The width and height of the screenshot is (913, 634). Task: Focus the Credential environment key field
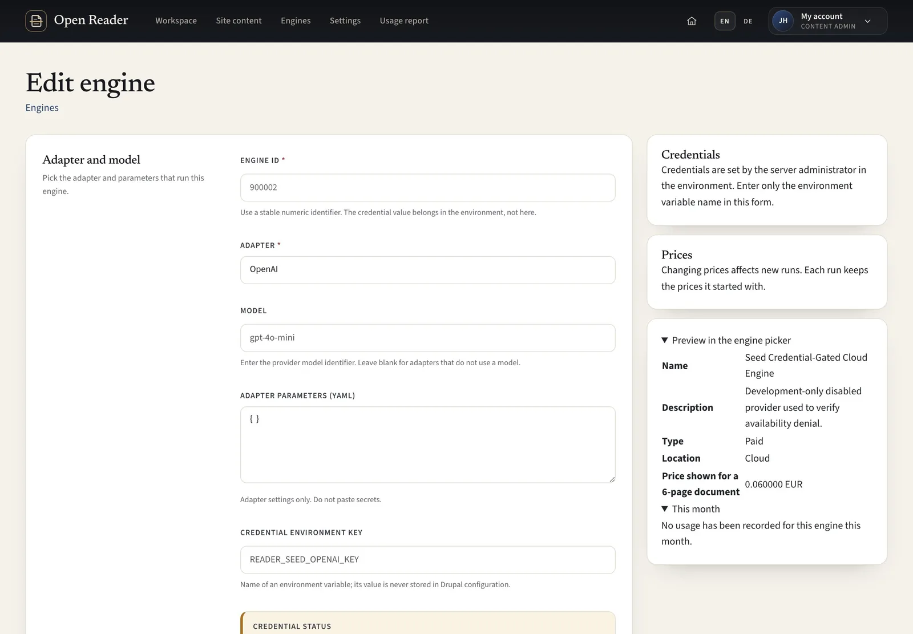point(427,560)
